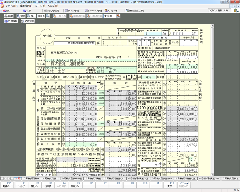Click the vertical scrollbar up arrow
The width and height of the screenshot is (240, 192).
(x=212, y=26)
